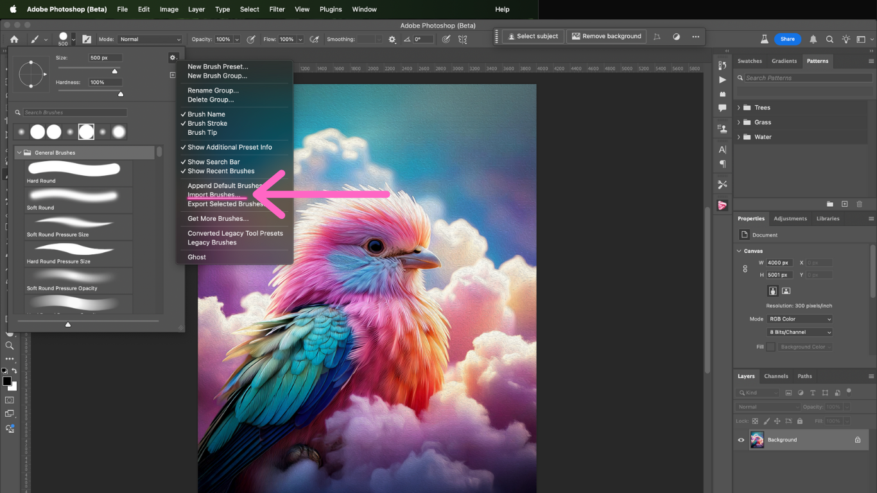Open the Comments panel icon

(722, 108)
